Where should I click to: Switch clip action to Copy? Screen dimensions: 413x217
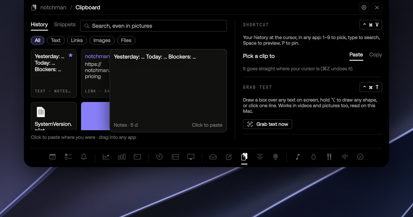click(x=376, y=55)
